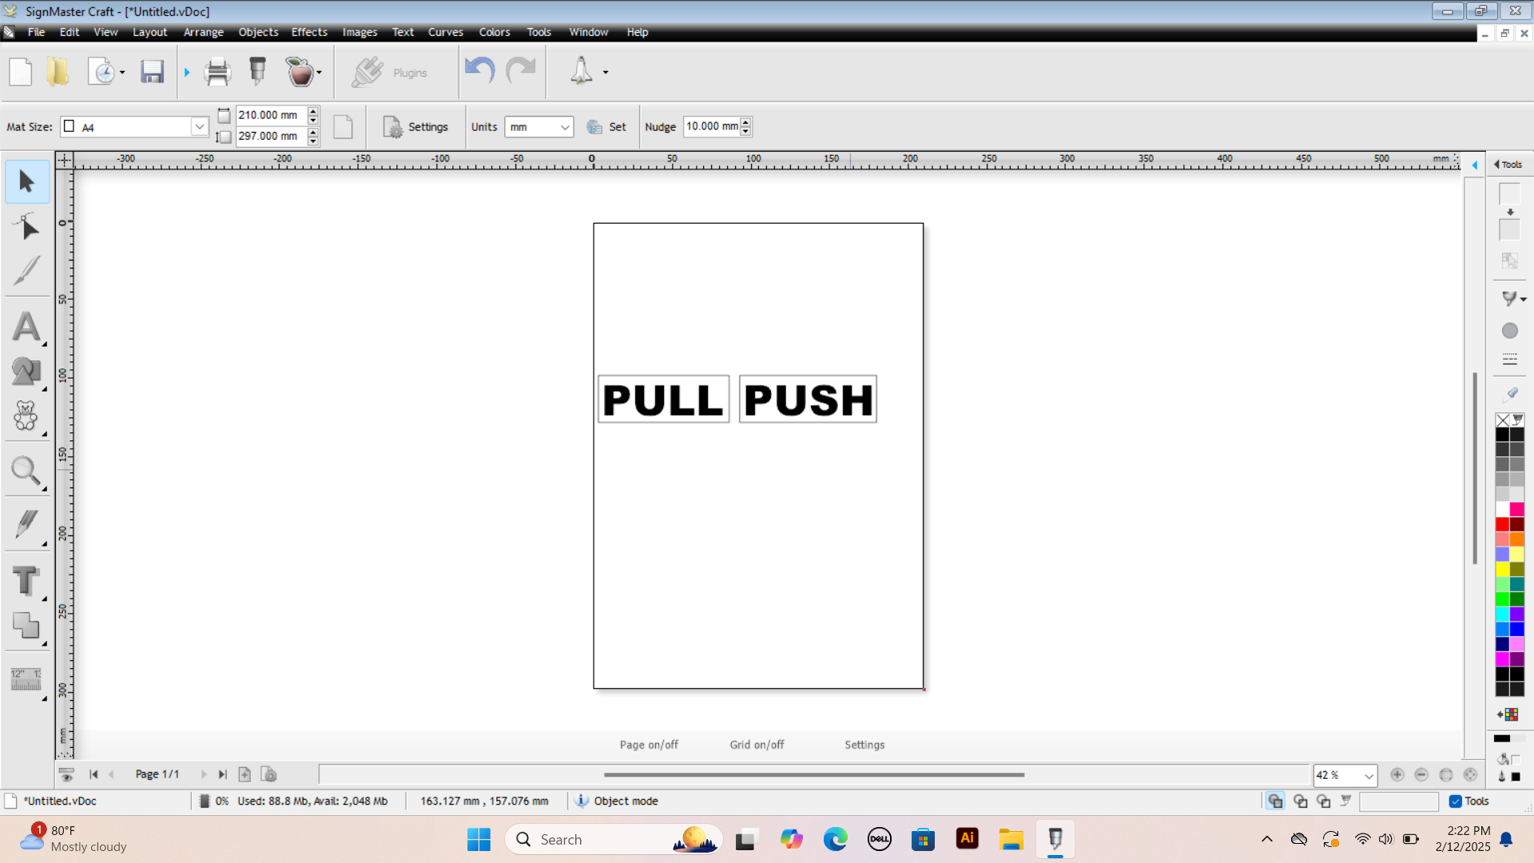
Task: Expand the toolbar blue play arrow
Action: click(x=187, y=73)
